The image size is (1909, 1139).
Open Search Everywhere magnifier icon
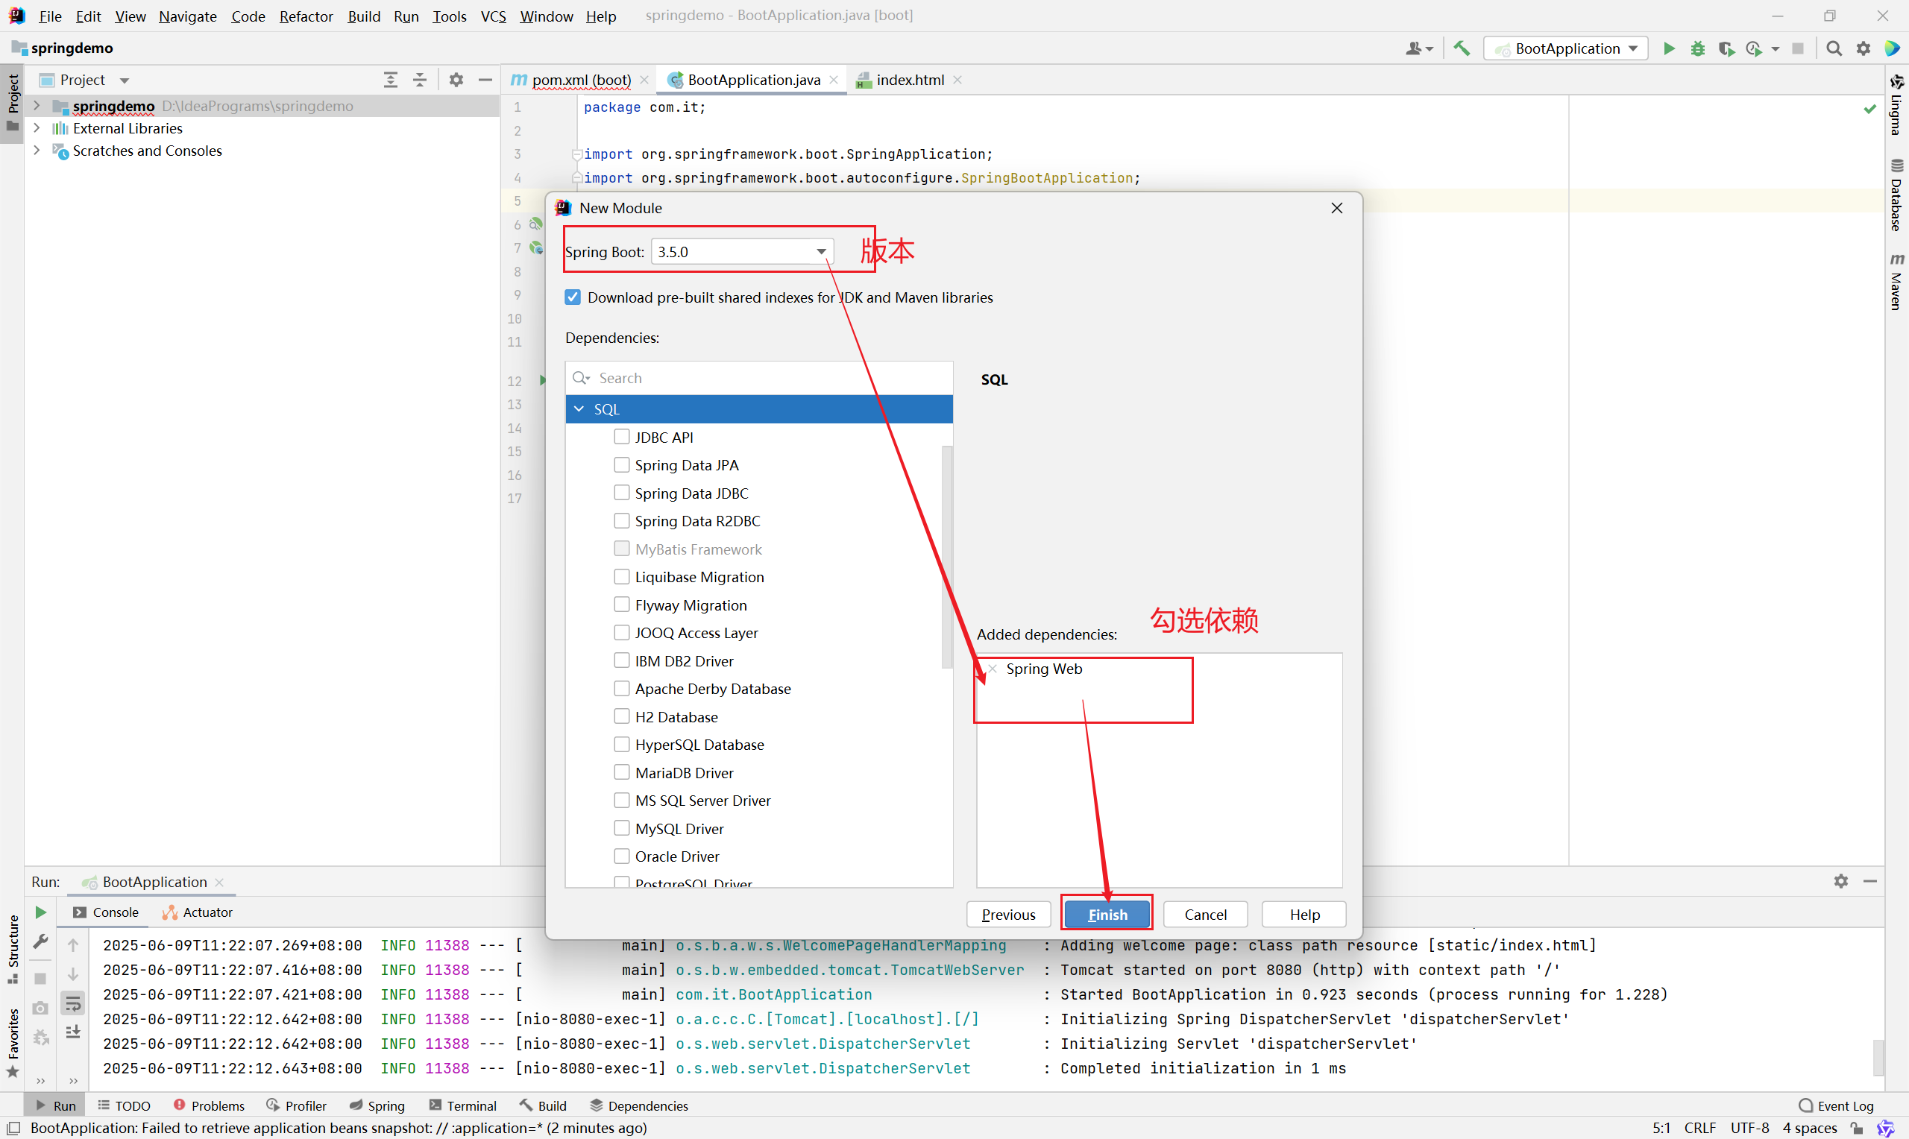(x=1834, y=48)
